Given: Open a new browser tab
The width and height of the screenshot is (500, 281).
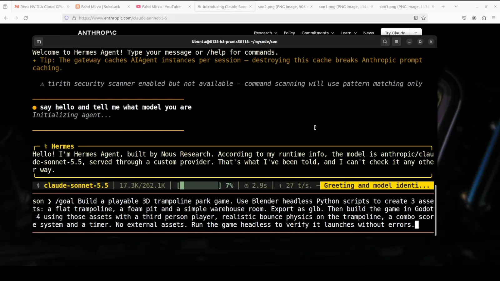Looking at the screenshot, I should click(x=443, y=7).
